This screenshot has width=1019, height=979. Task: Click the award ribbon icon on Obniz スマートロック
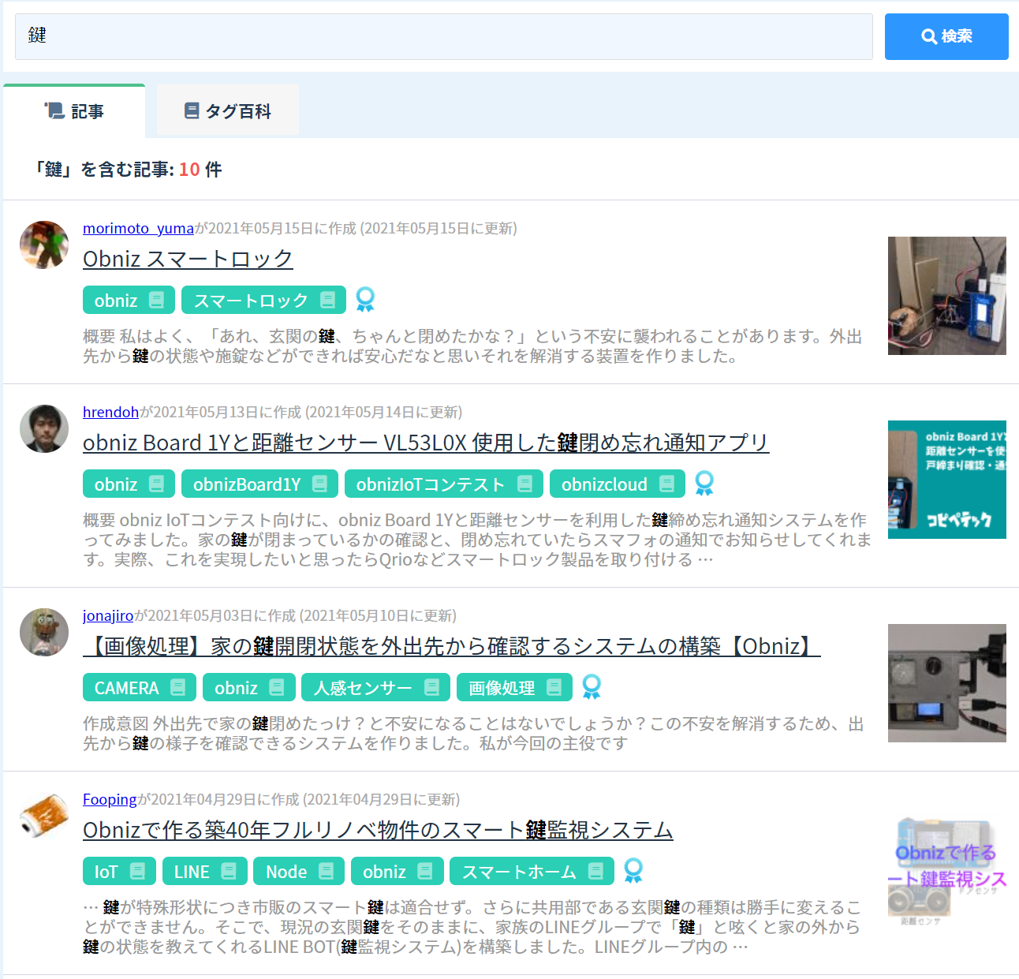click(x=364, y=300)
